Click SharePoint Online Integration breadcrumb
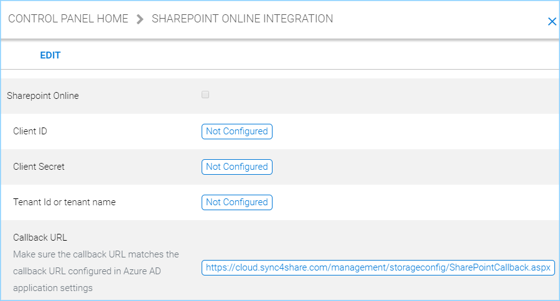Screen dimensions: 560x301 coord(242,19)
